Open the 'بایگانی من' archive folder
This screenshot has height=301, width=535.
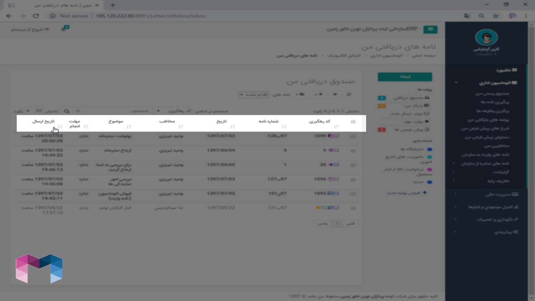[x=417, y=106]
